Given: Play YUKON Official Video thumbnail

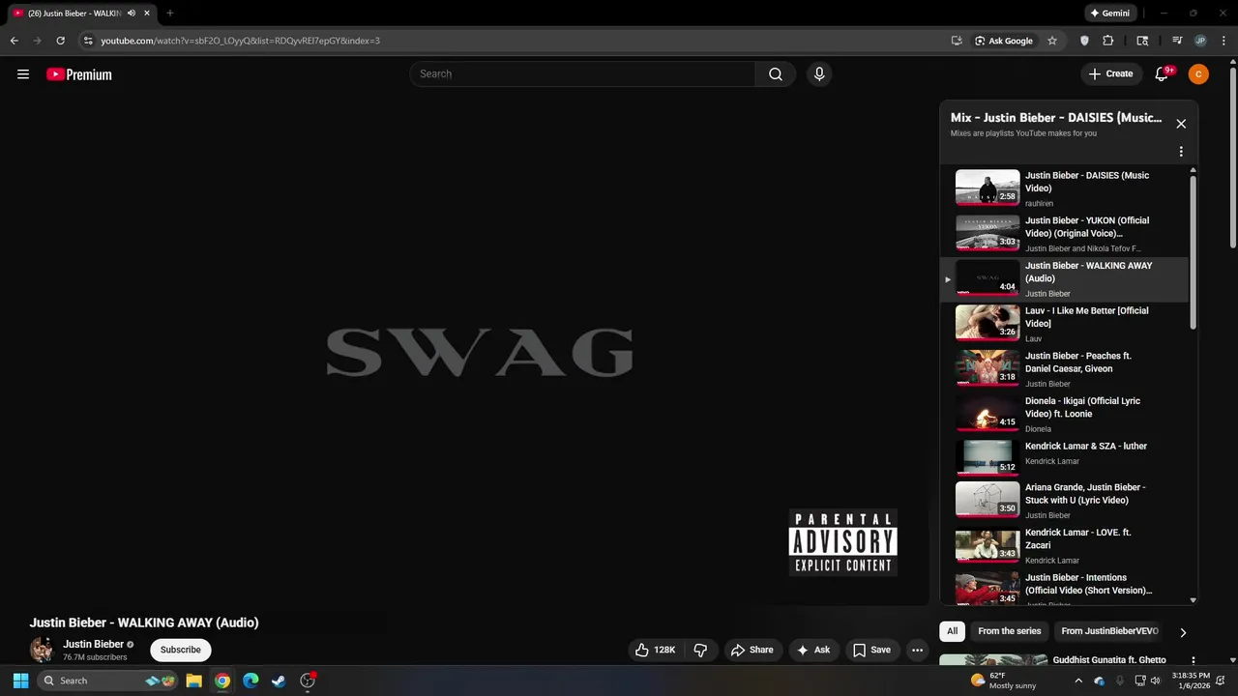Looking at the screenshot, I should click(x=987, y=233).
